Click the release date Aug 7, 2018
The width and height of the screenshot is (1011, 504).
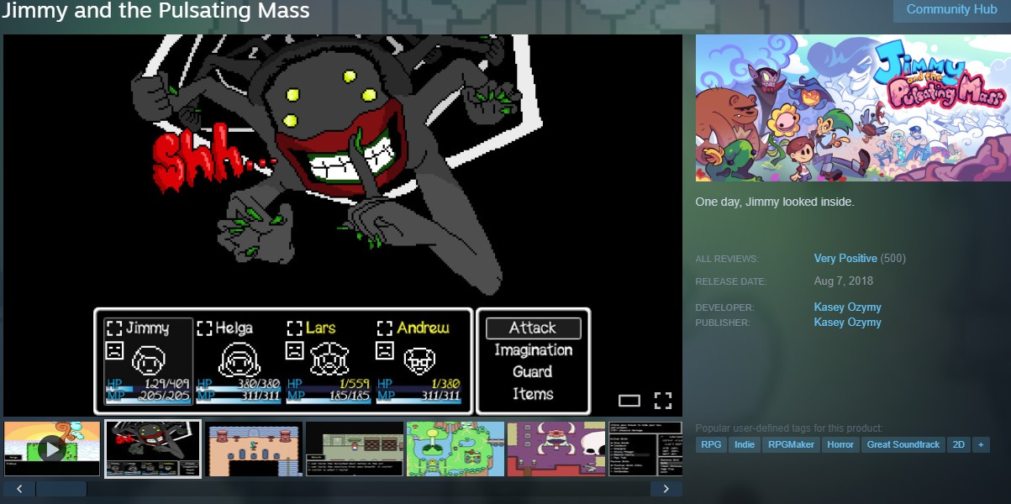coord(843,281)
